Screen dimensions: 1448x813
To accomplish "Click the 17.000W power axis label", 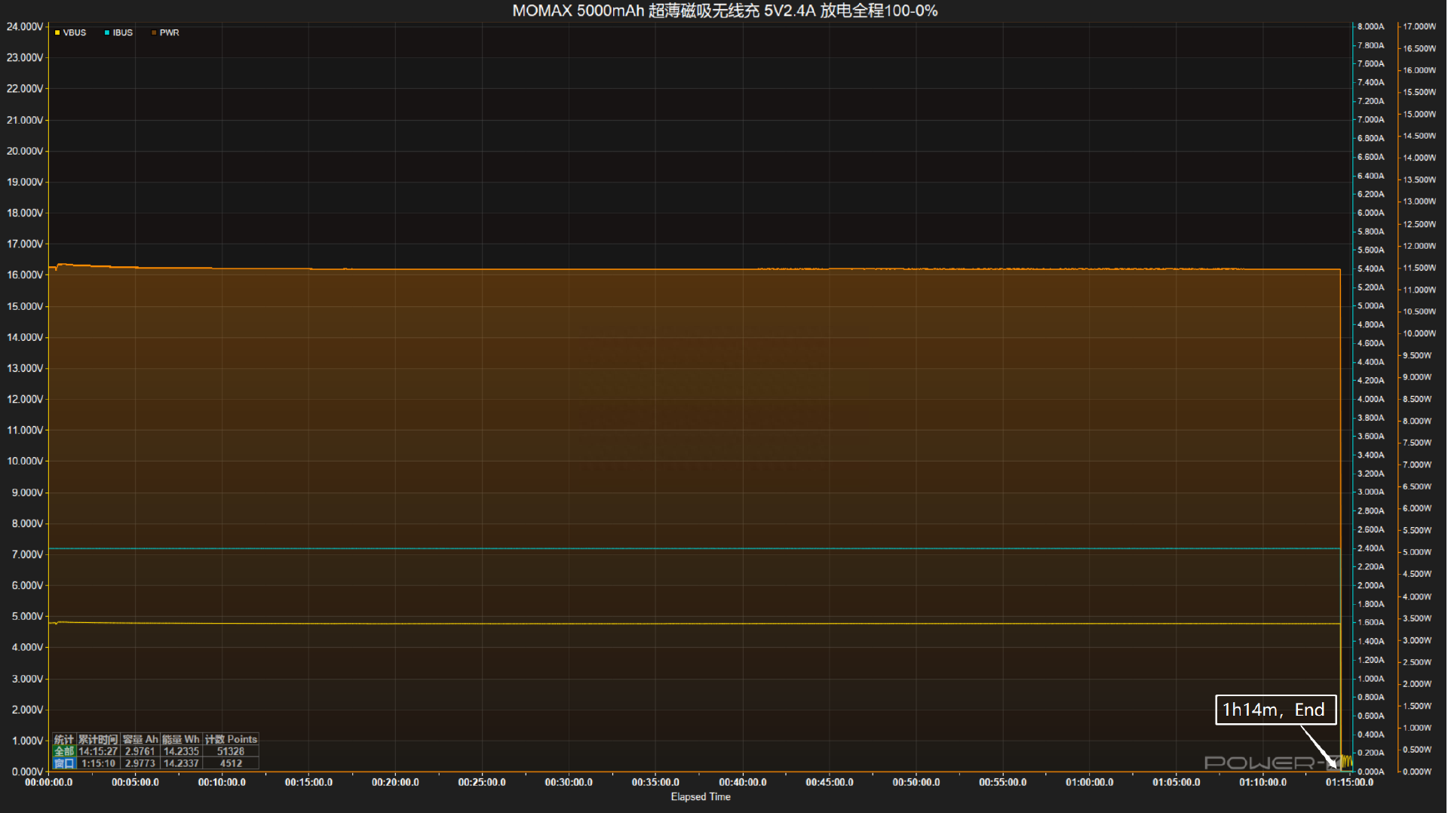I will pyautogui.click(x=1419, y=26).
